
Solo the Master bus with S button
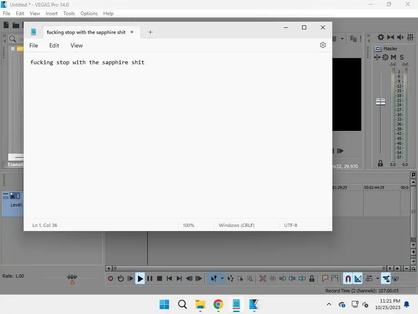tap(402, 57)
